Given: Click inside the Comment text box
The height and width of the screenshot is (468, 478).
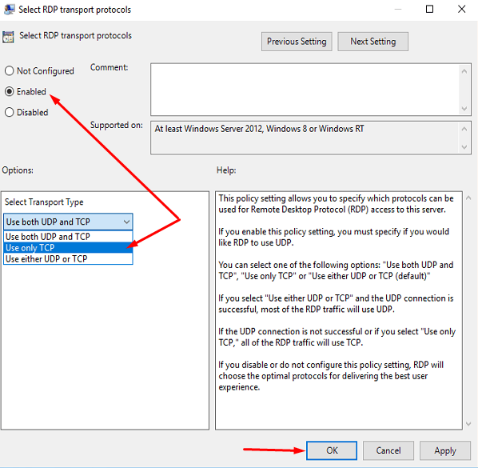Looking at the screenshot, I should (305, 90).
